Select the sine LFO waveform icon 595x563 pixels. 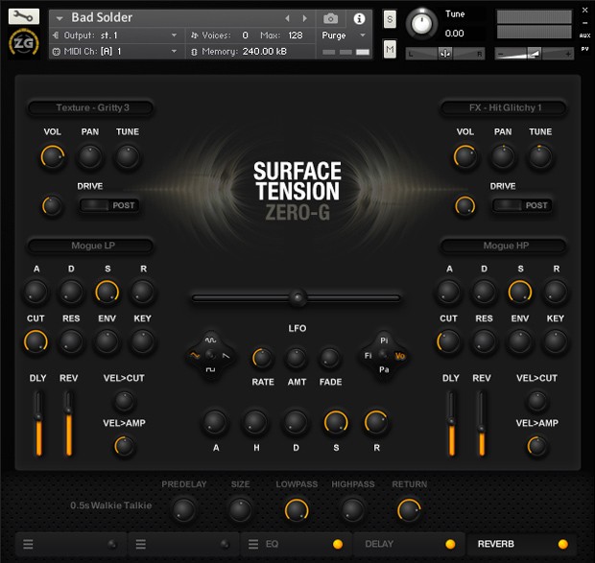pos(210,340)
